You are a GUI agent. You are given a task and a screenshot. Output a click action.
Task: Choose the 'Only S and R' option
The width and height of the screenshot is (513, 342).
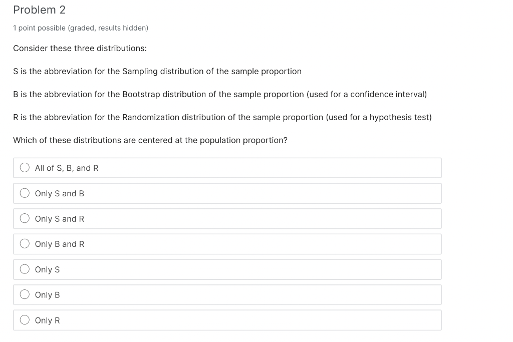pyautogui.click(x=25, y=218)
